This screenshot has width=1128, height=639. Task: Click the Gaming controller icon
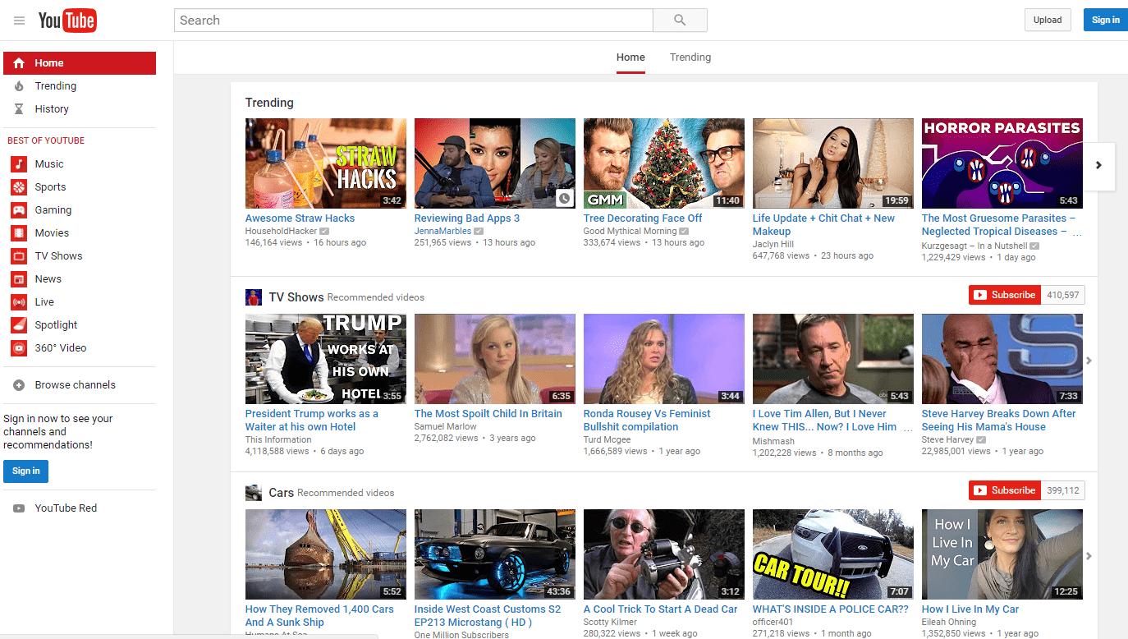(19, 210)
